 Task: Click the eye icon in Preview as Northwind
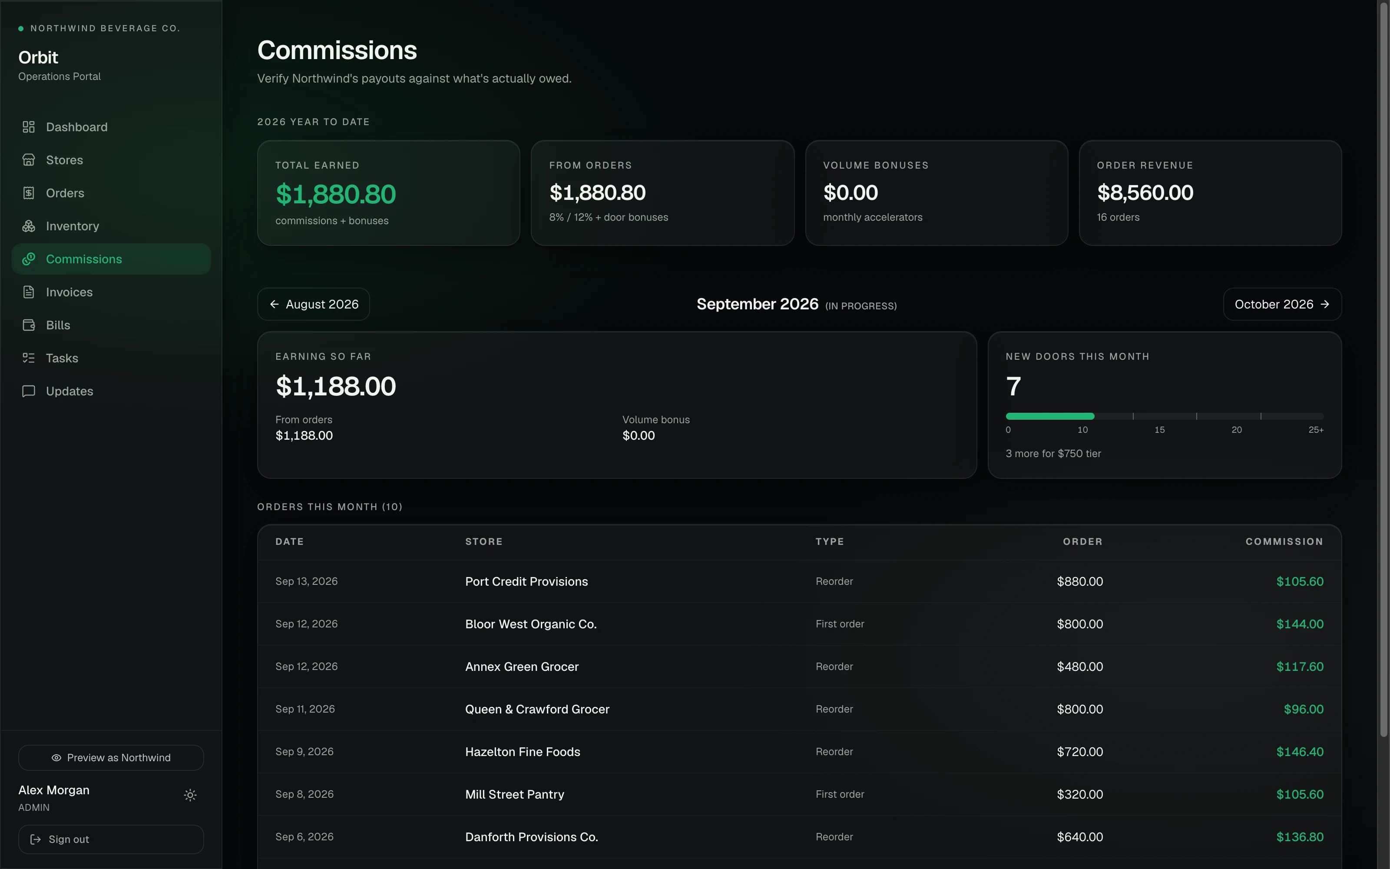pos(56,758)
